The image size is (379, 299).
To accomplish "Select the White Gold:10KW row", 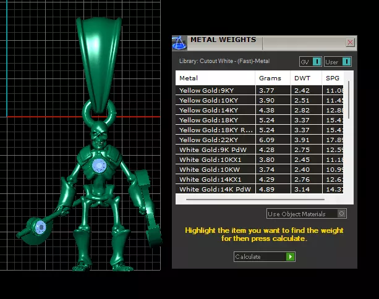I will (259, 169).
